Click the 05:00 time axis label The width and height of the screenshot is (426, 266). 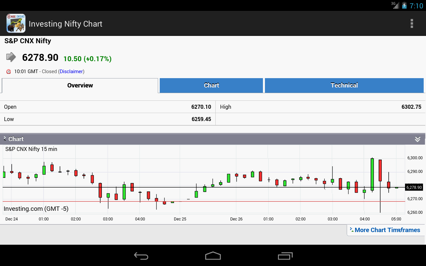tap(396, 219)
